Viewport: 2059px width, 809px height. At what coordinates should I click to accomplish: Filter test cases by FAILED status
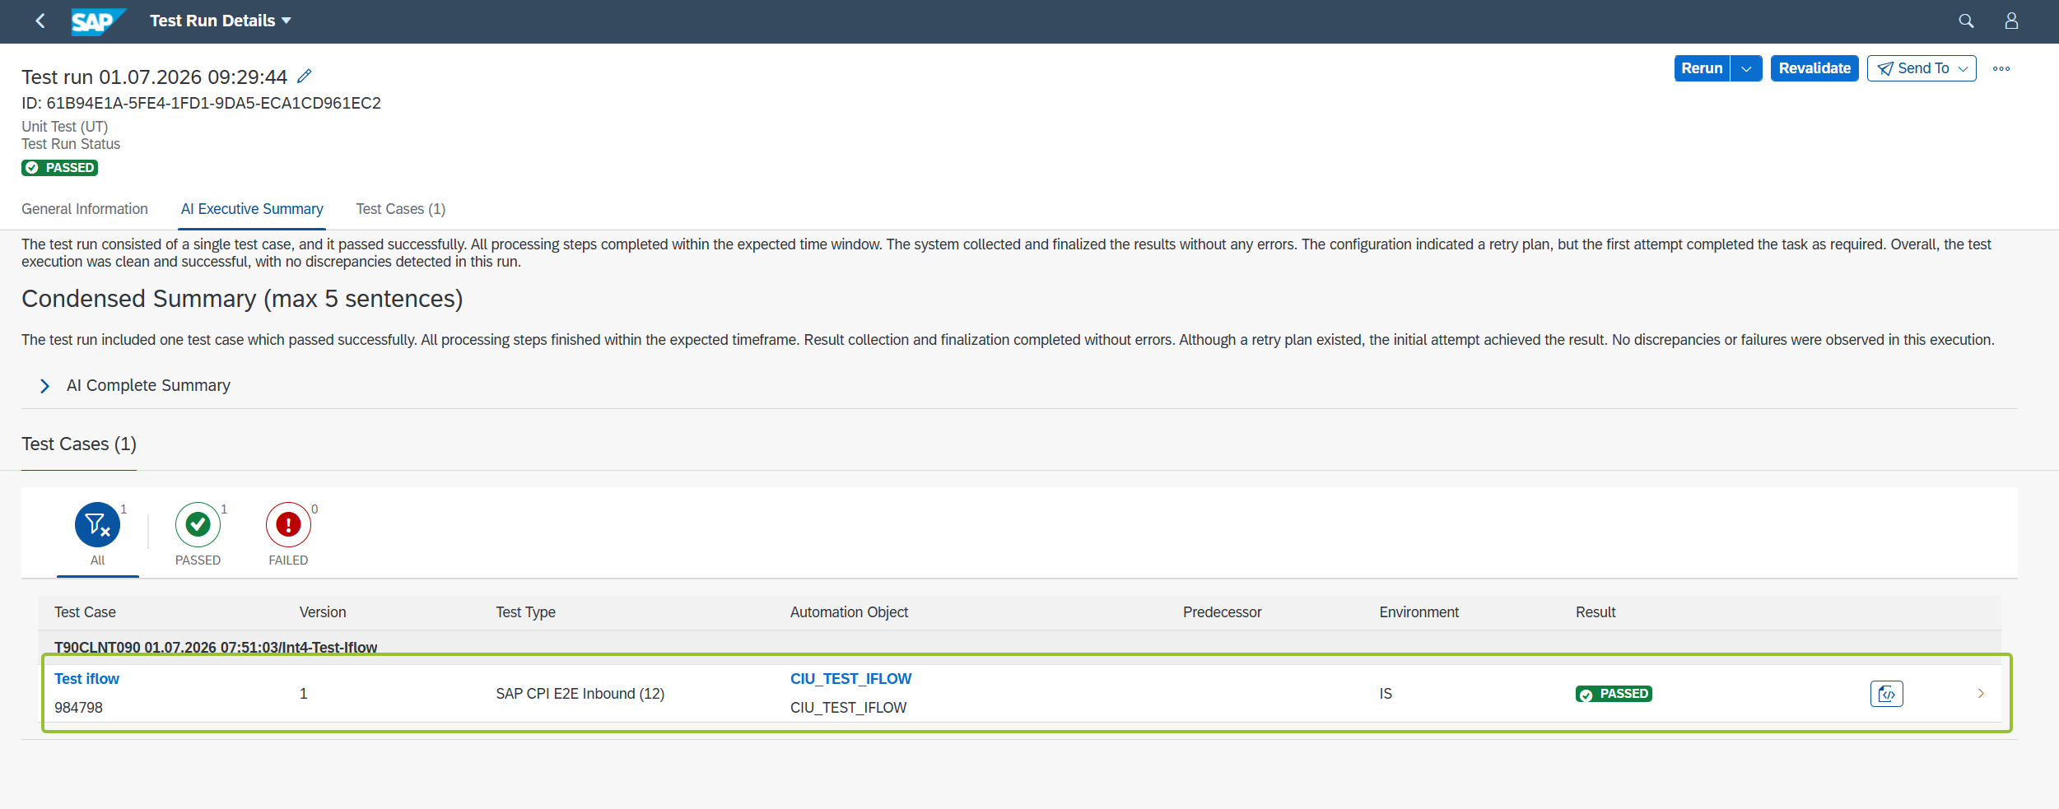point(288,525)
